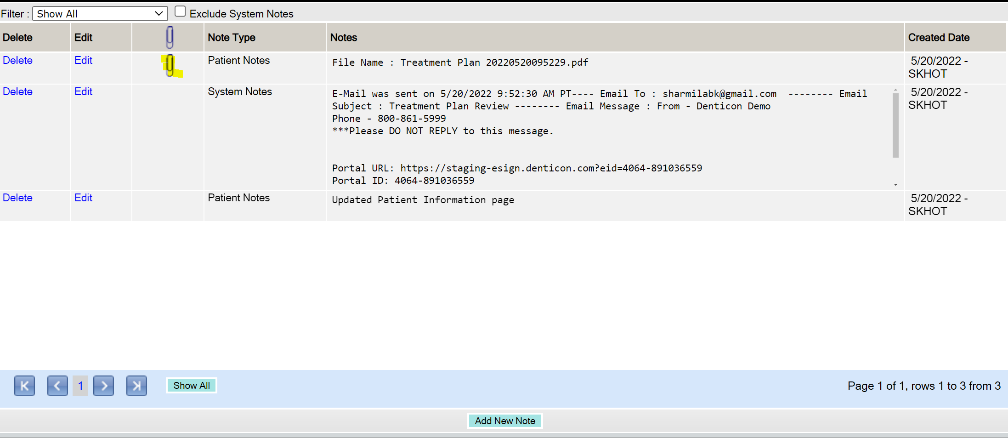The image size is (1008, 438).
Task: Click the paperclip icon in the column header
Action: click(170, 37)
